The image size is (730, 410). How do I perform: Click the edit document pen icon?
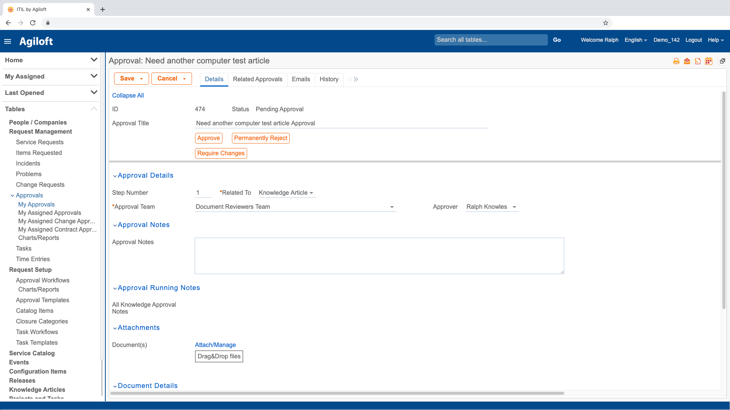point(697,61)
